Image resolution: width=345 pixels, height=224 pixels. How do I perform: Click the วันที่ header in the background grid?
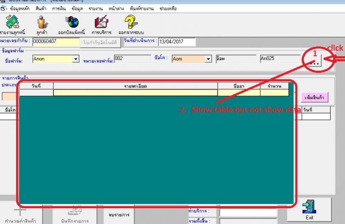tap(316, 110)
